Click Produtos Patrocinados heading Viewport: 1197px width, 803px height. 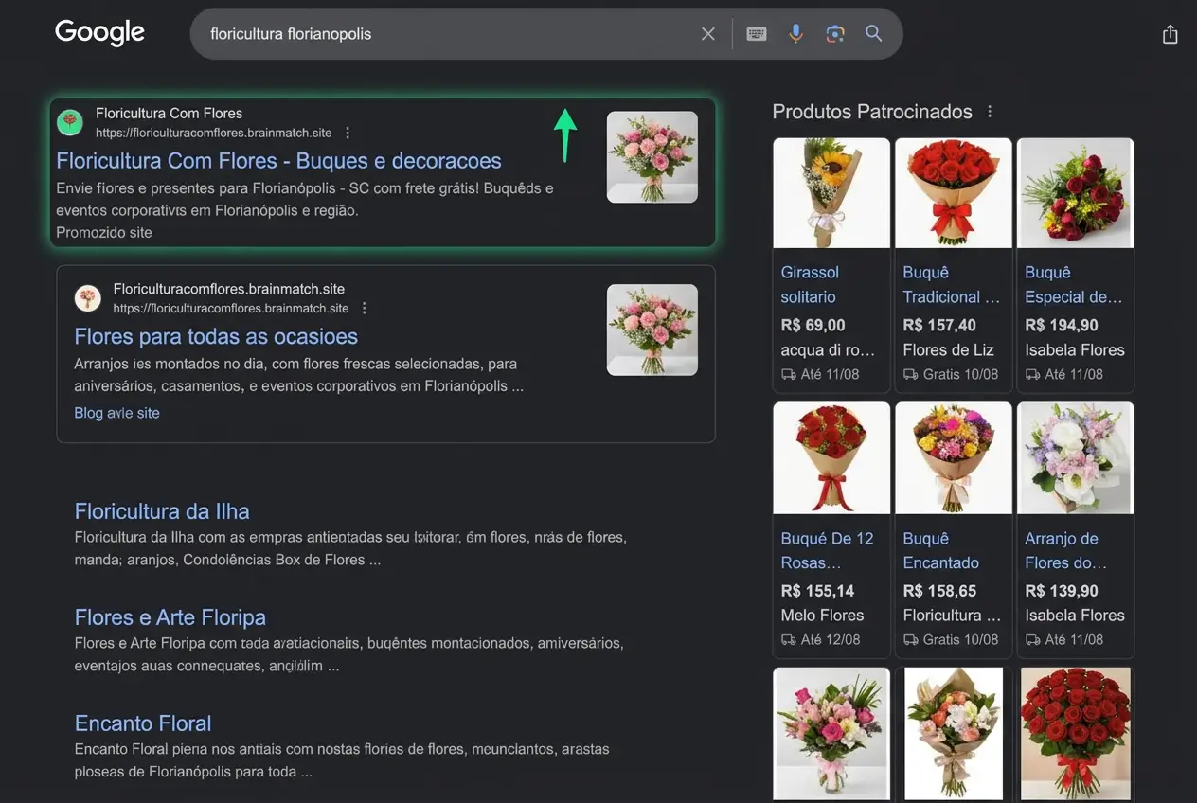coord(872,112)
